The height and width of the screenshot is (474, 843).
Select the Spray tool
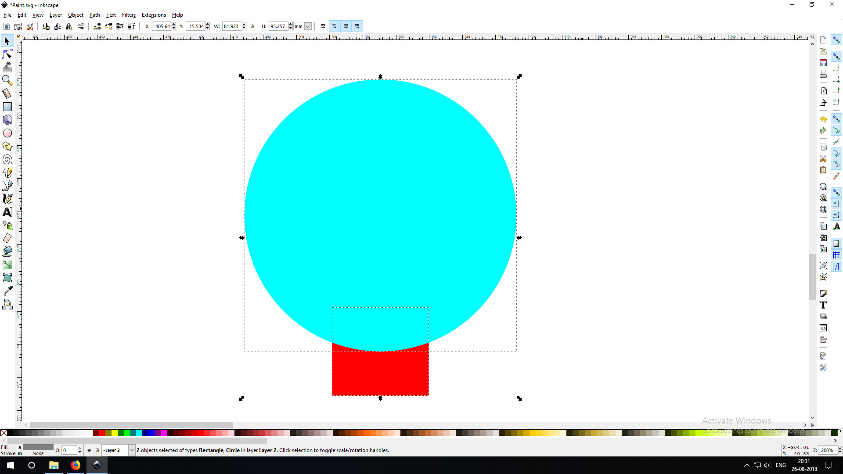[x=7, y=225]
